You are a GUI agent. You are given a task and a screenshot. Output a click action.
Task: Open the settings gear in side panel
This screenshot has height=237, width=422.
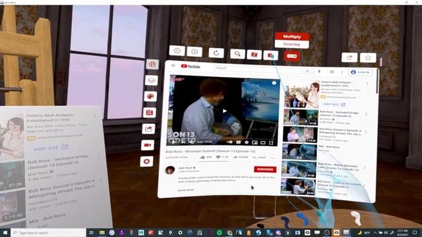[146, 161]
